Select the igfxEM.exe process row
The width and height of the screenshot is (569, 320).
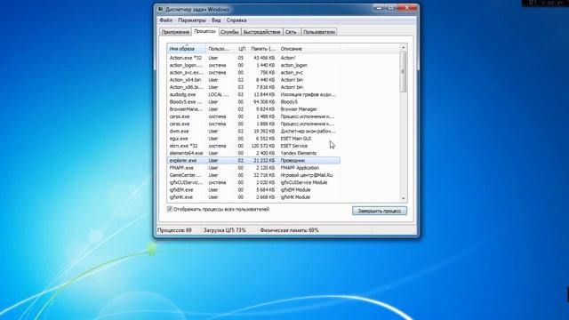point(253,189)
